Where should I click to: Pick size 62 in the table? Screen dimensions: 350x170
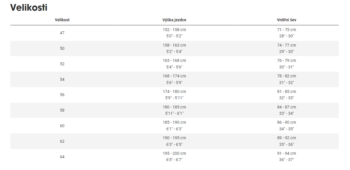coord(62,141)
